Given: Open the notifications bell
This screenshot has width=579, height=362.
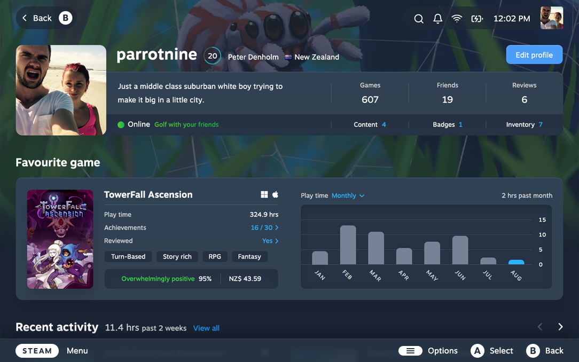Looking at the screenshot, I should (437, 19).
